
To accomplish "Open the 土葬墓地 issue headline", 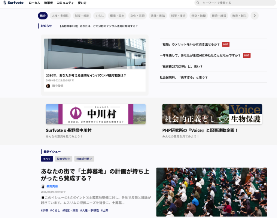I will tap(95, 175).
